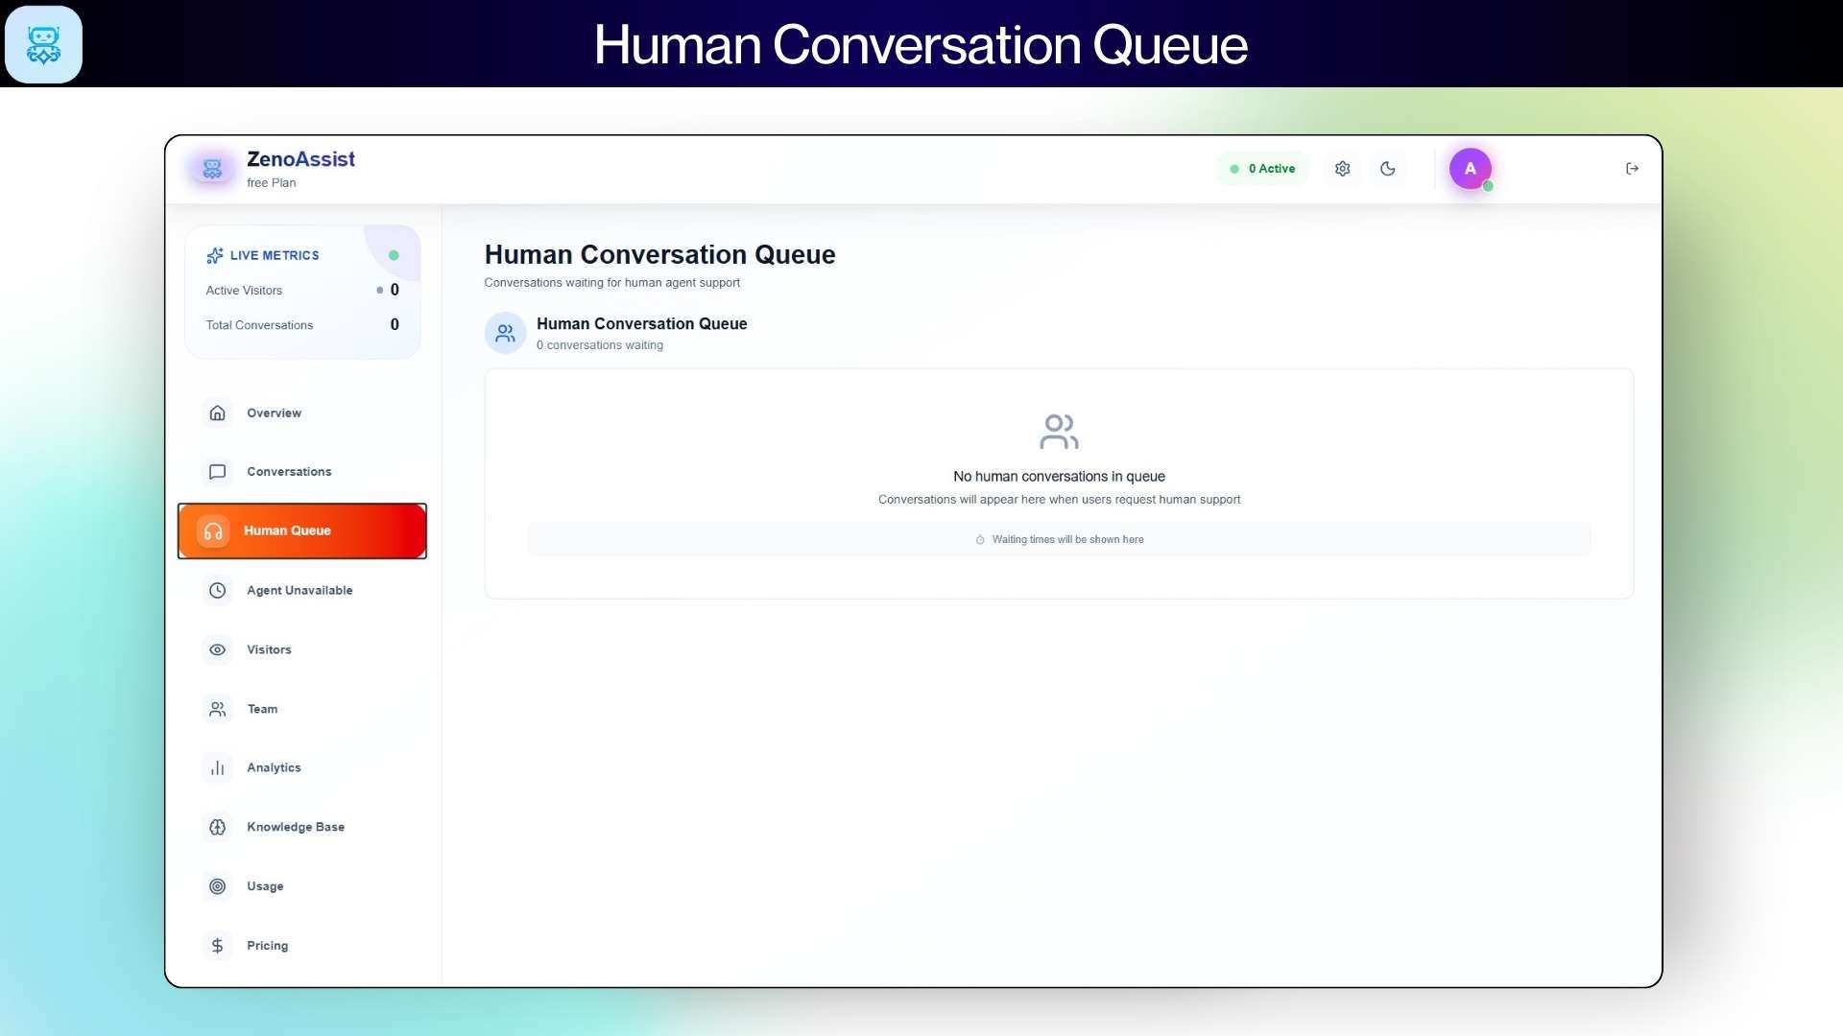The height and width of the screenshot is (1036, 1843).
Task: Open the profile avatar menu
Action: 1471,168
